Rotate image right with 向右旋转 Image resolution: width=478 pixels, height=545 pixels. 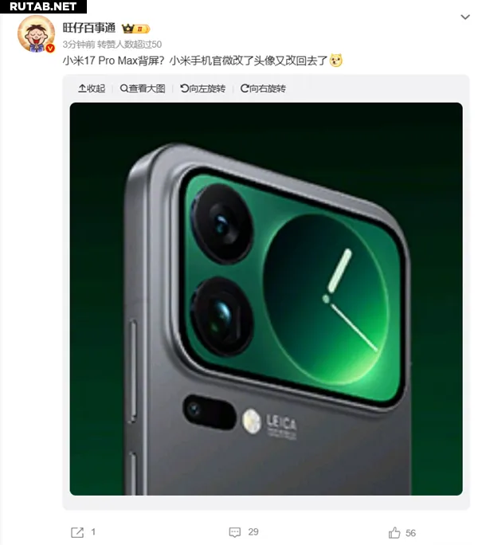(x=263, y=88)
